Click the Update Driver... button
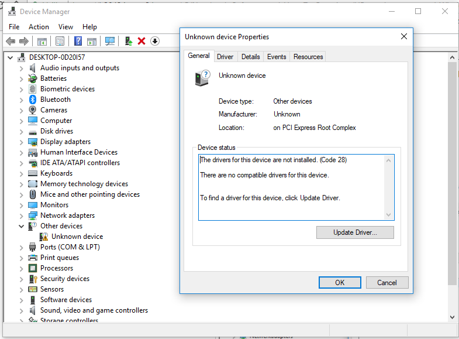459x339 pixels. (x=355, y=232)
